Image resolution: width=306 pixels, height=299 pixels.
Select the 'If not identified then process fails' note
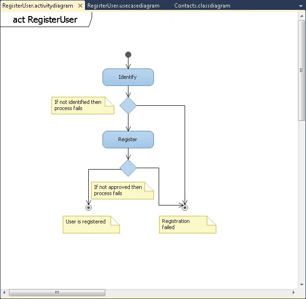[x=83, y=106]
